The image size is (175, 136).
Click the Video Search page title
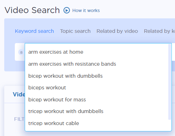[32, 10]
